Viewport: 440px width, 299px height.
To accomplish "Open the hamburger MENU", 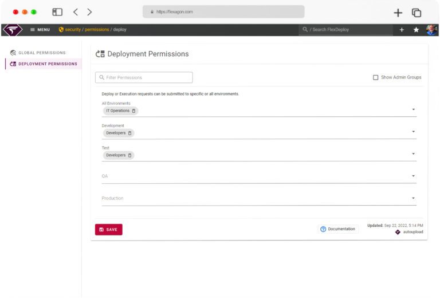I will [x=40, y=29].
